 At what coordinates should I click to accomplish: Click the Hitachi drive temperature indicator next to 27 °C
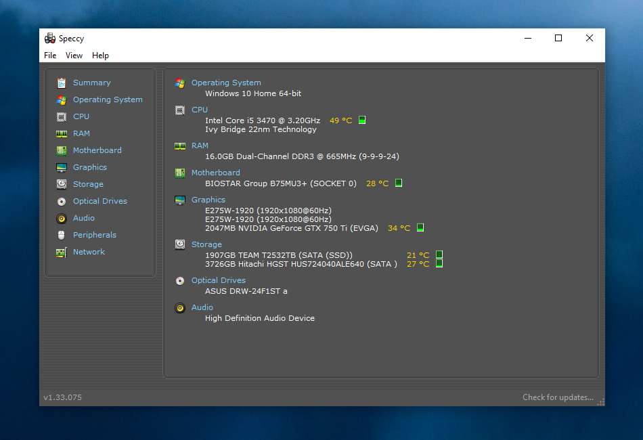(439, 263)
